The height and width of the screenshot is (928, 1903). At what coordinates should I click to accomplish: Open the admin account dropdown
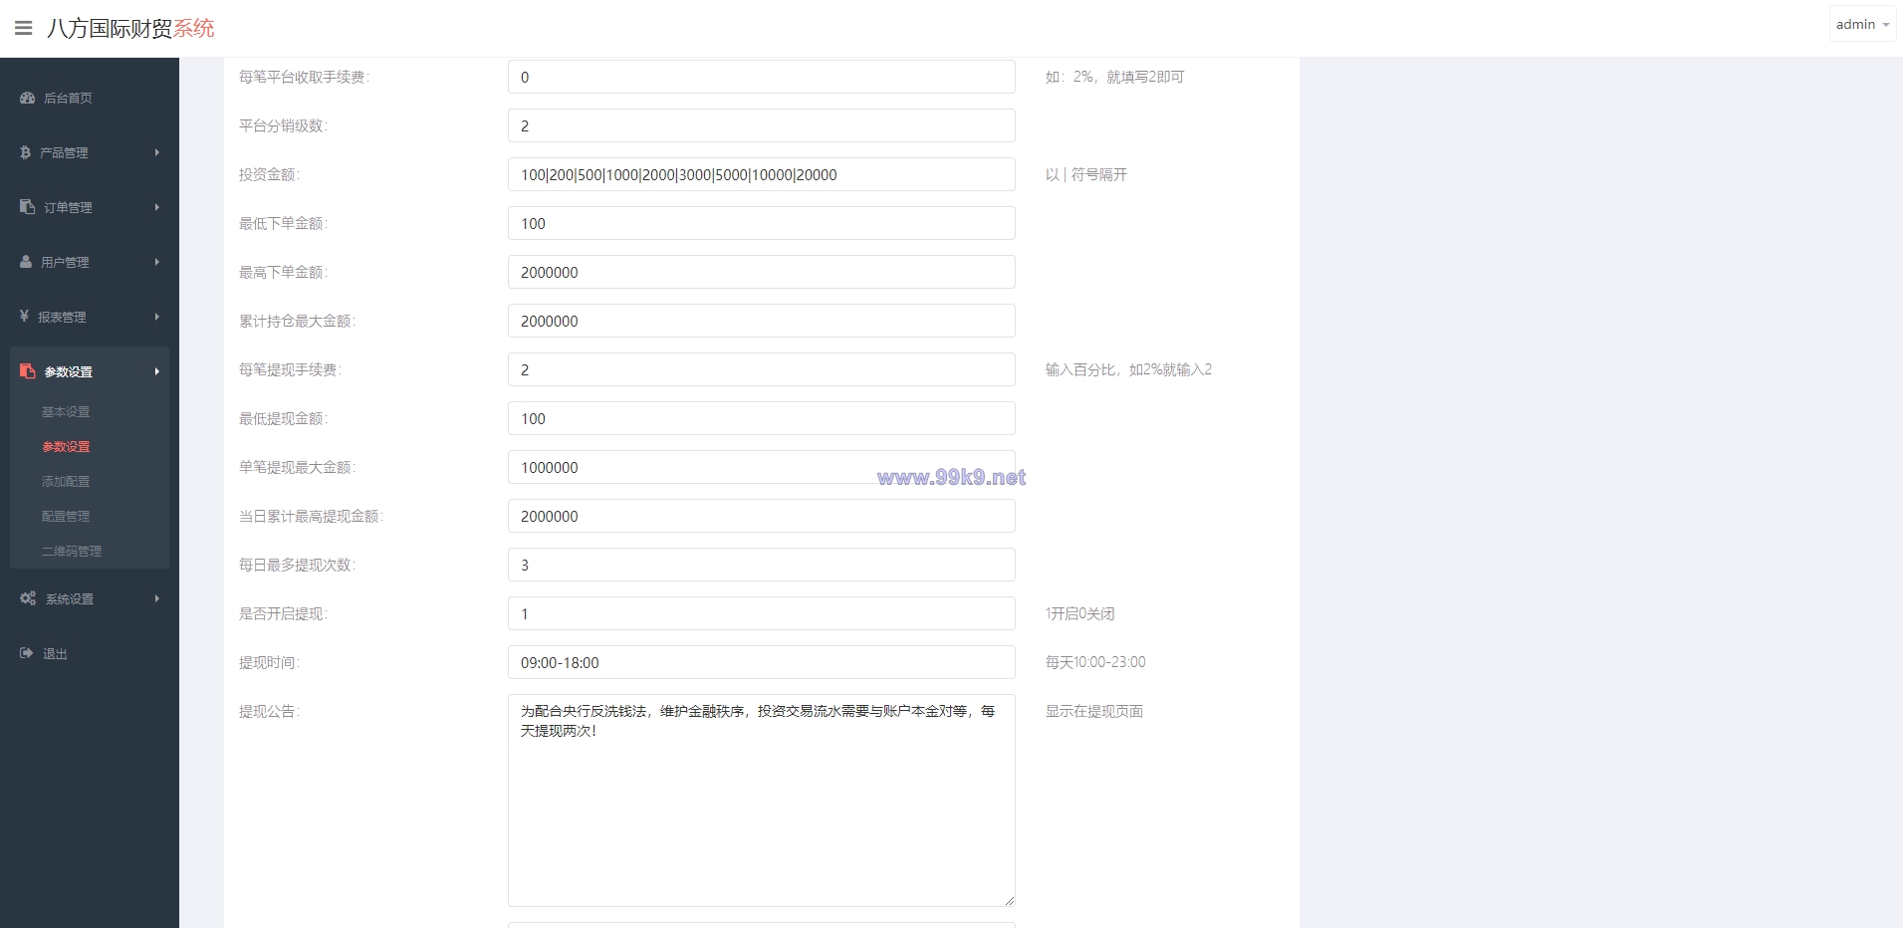point(1861,24)
